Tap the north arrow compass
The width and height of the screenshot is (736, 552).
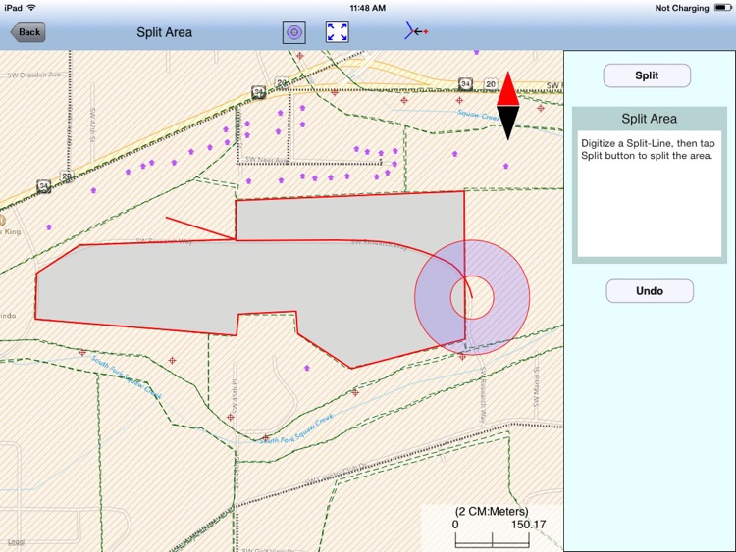point(508,106)
